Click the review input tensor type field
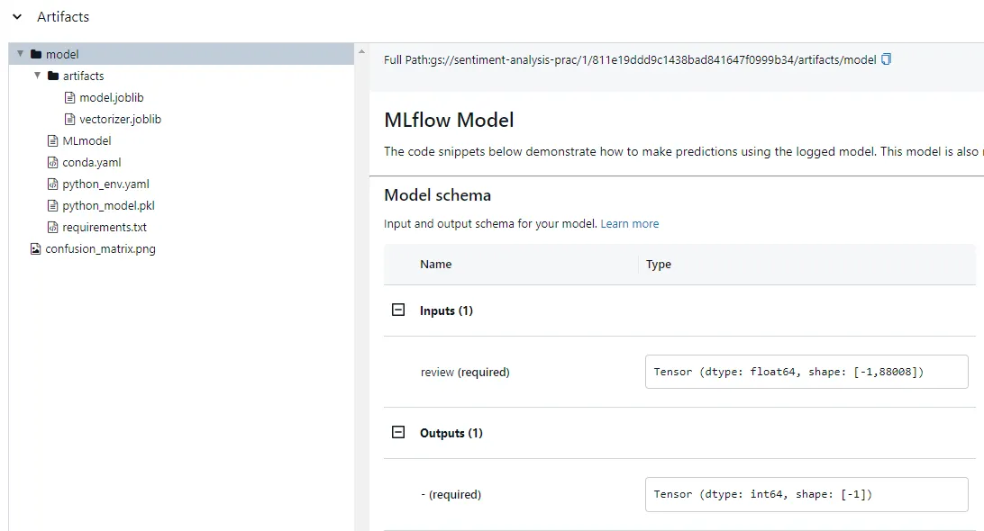Image resolution: width=984 pixels, height=531 pixels. coord(806,372)
